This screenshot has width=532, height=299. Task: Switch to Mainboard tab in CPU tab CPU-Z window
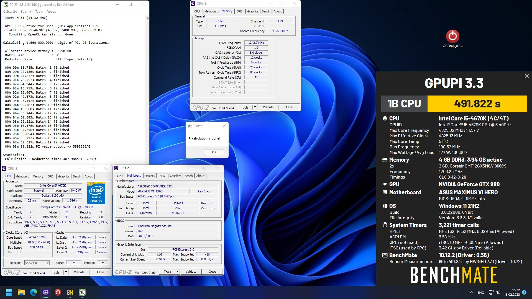[22, 176]
